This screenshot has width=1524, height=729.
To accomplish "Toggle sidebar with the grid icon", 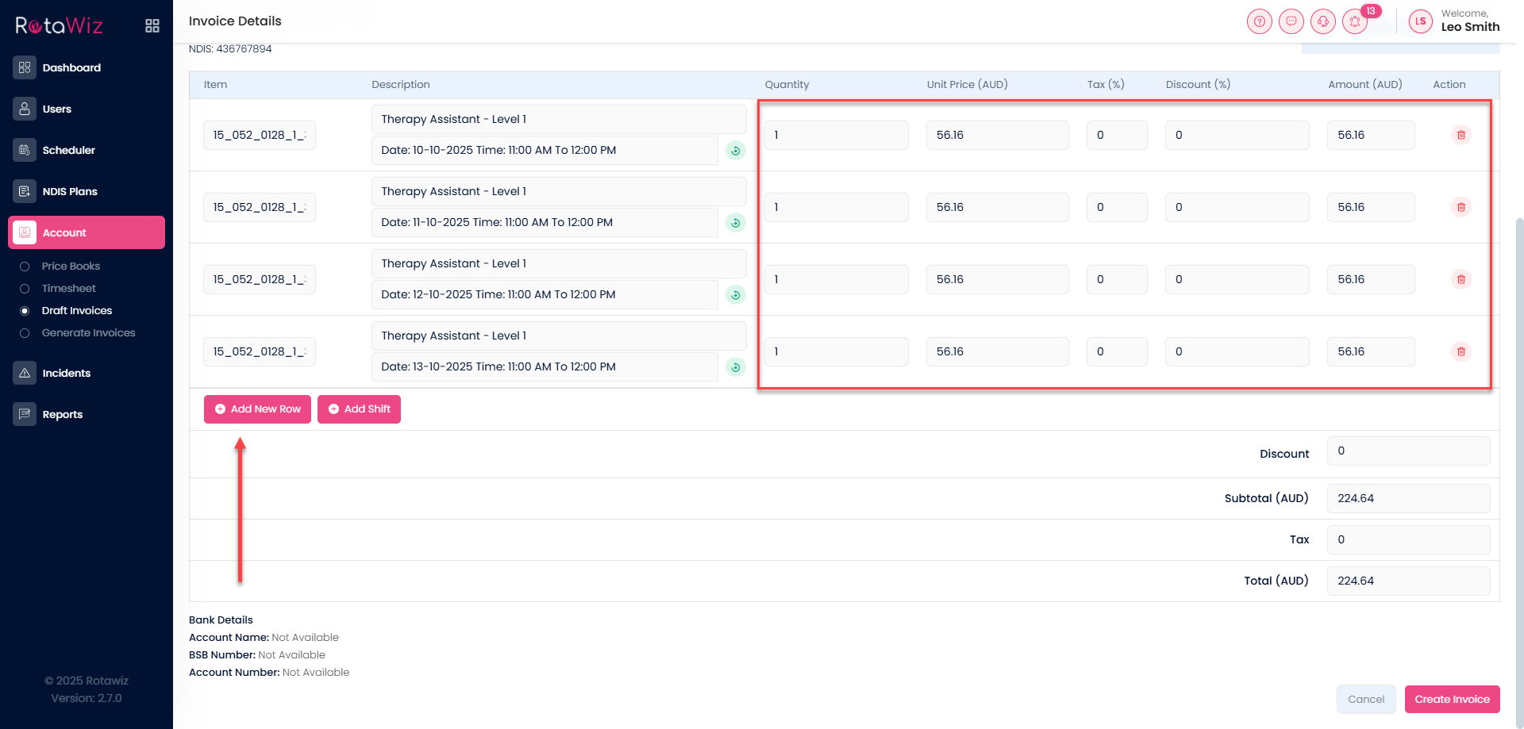I will tap(152, 26).
